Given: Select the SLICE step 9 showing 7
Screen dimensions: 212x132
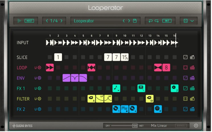Looking at the screenshot, I should [116, 57].
